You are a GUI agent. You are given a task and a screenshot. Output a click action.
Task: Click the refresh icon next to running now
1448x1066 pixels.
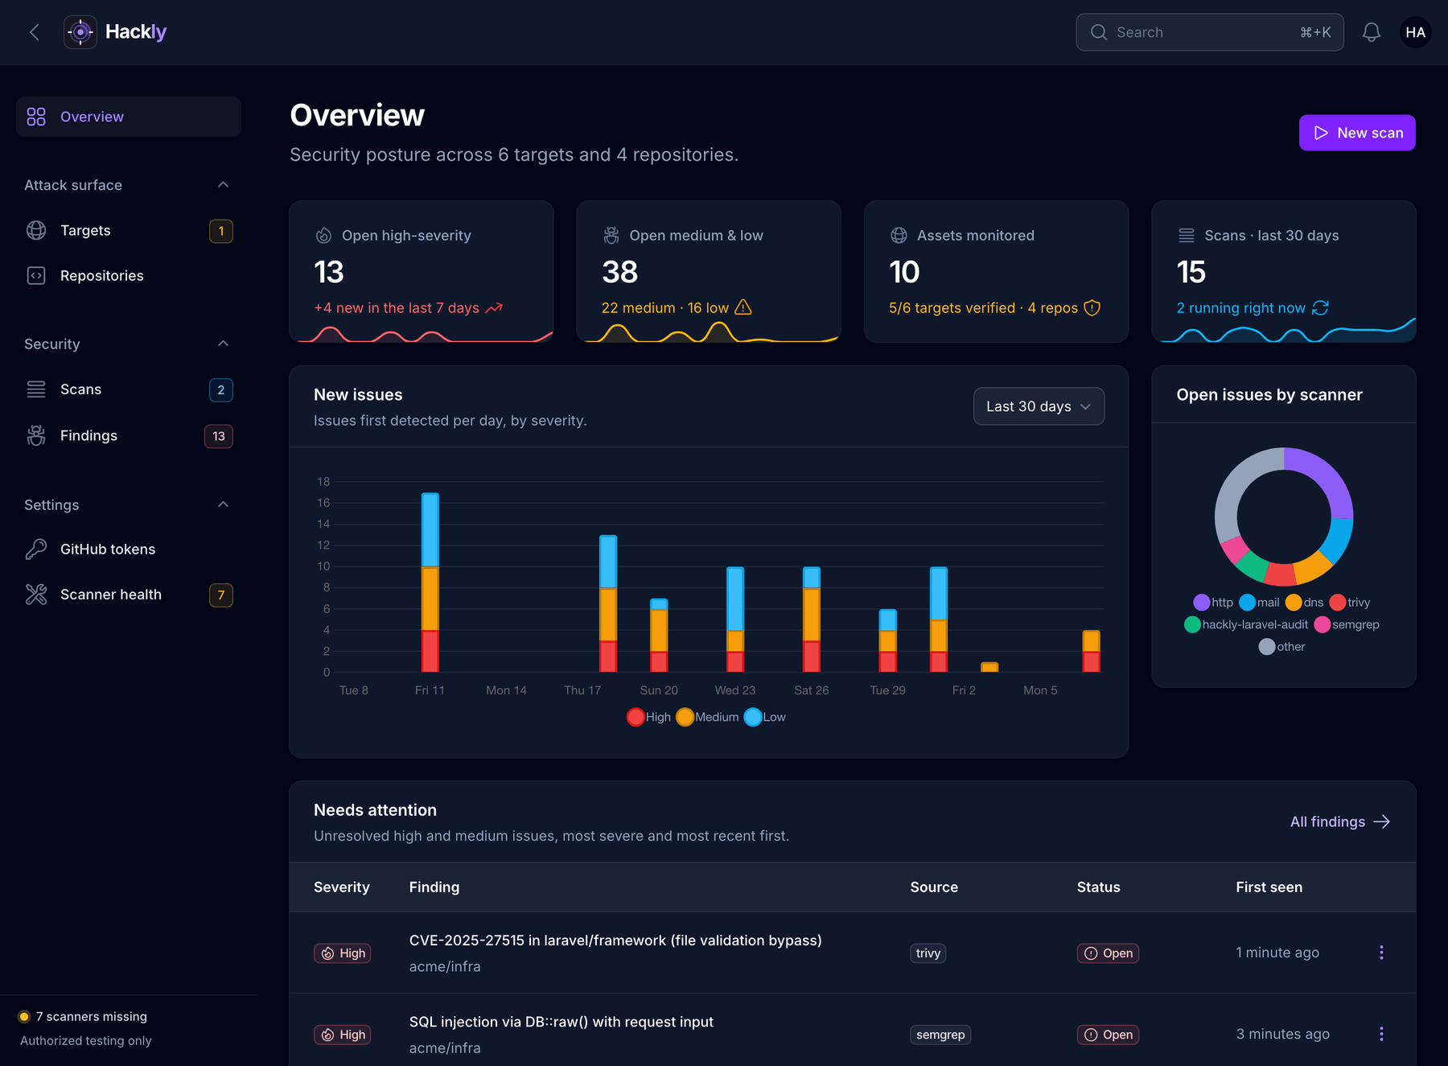(1320, 308)
